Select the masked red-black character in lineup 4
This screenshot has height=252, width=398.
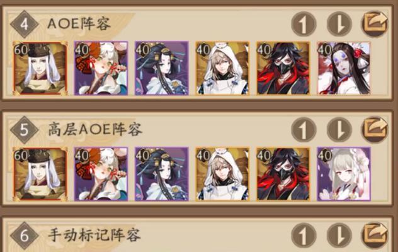pyautogui.click(x=283, y=68)
